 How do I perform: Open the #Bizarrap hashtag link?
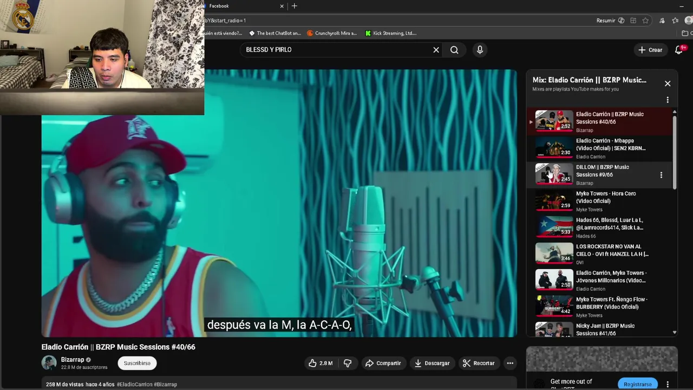click(x=166, y=385)
